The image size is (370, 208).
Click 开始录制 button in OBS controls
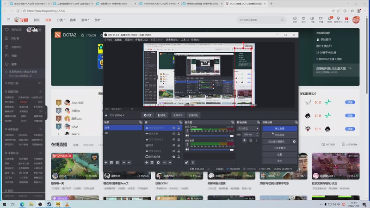pyautogui.click(x=280, y=135)
